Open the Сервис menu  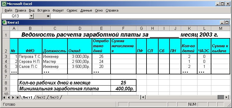tap(72, 11)
